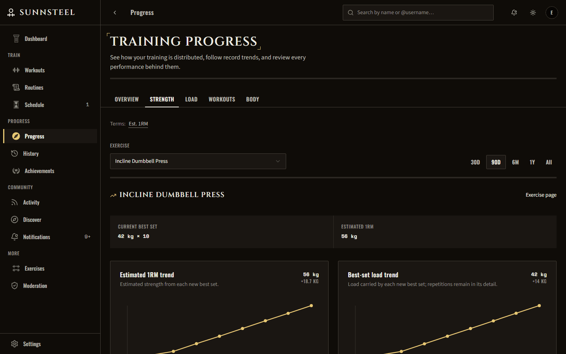This screenshot has height=354, width=566.
Task: Click the Sunnsteel logo icon
Action: (x=11, y=13)
